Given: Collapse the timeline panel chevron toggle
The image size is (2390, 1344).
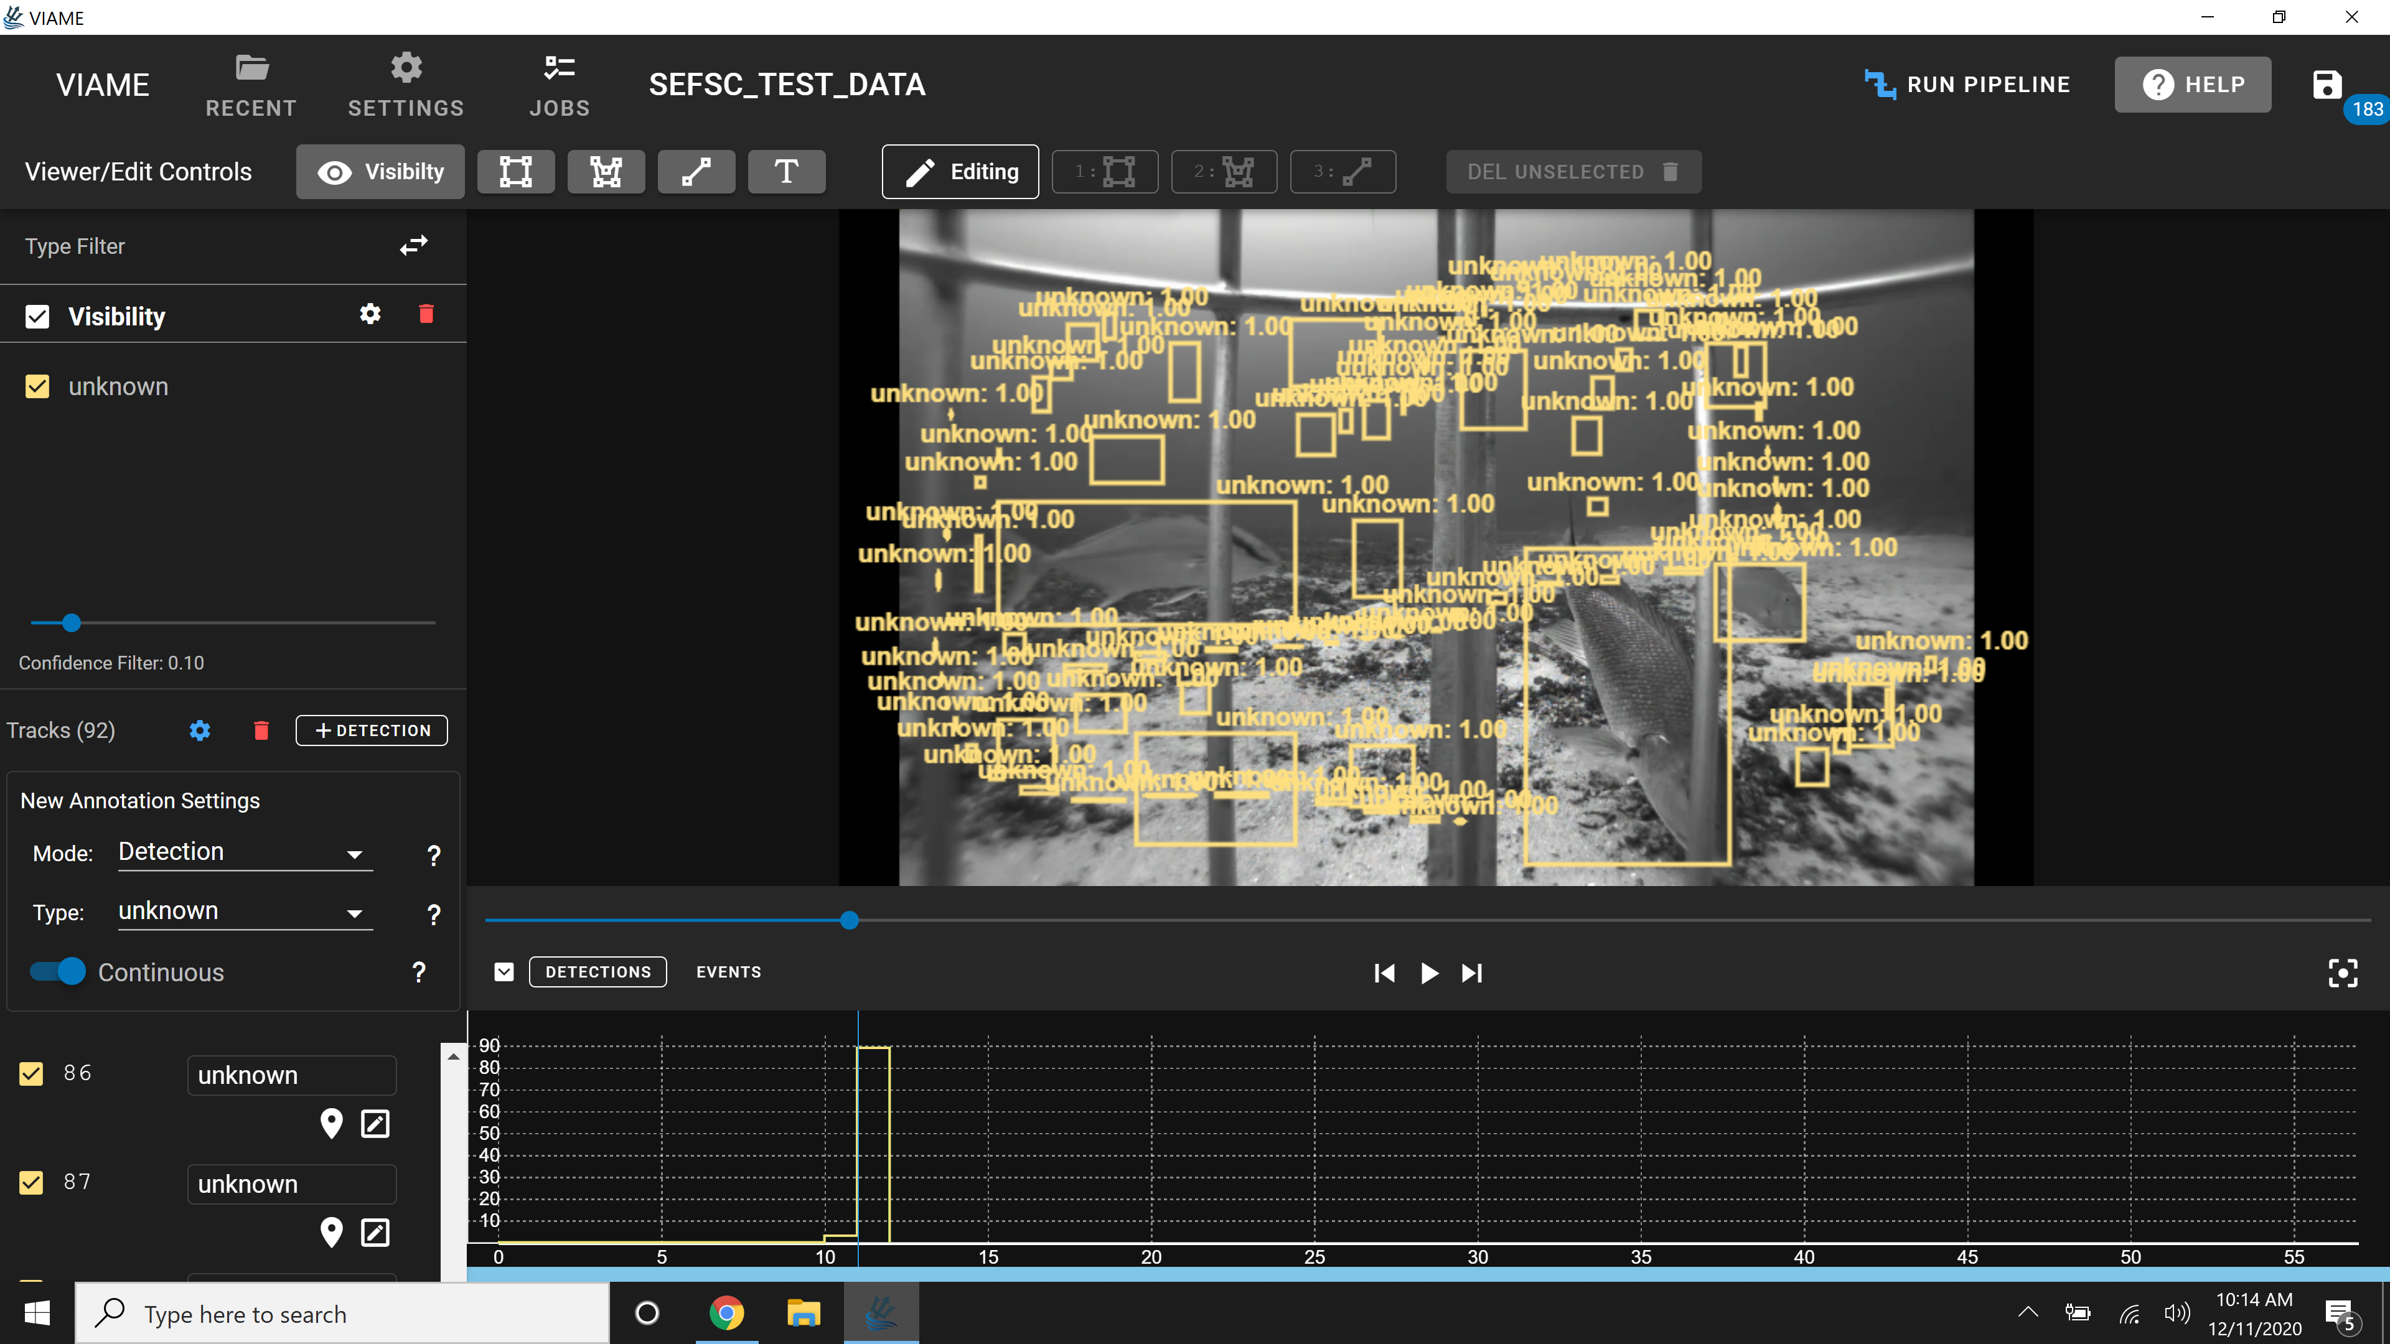Looking at the screenshot, I should (x=504, y=972).
